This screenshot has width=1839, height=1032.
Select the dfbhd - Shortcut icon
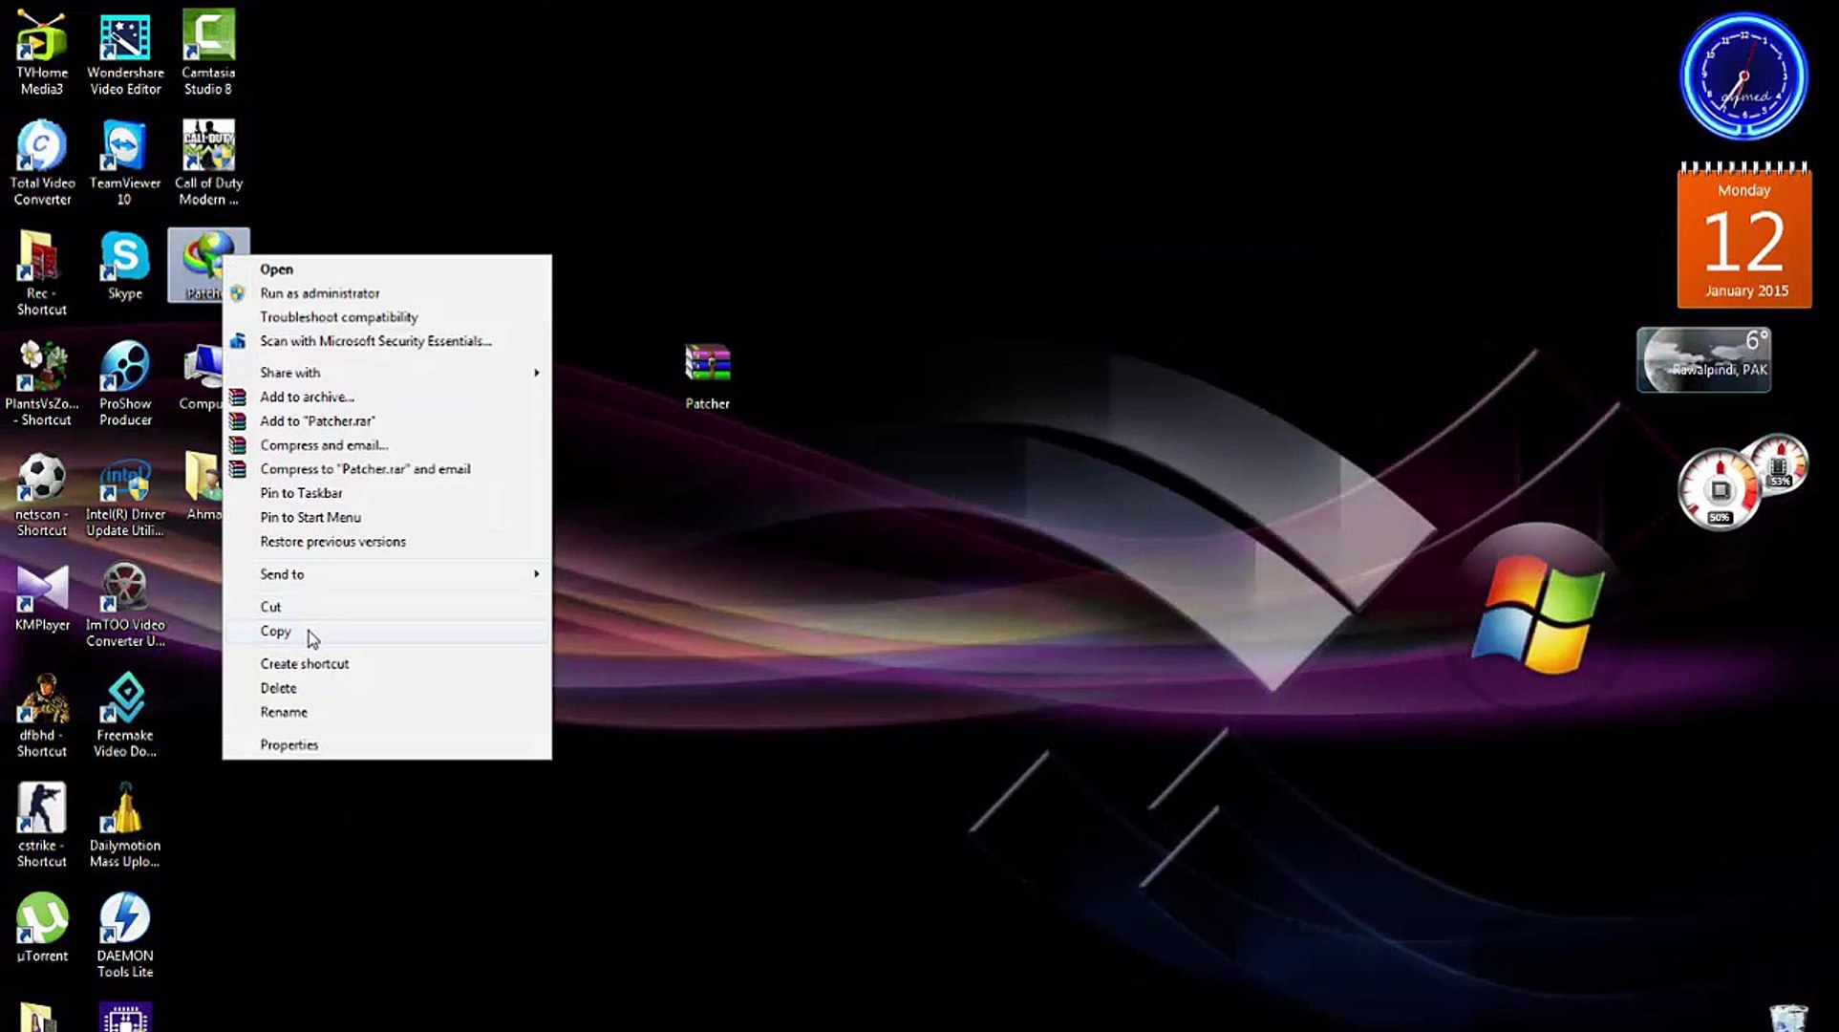pos(42,715)
